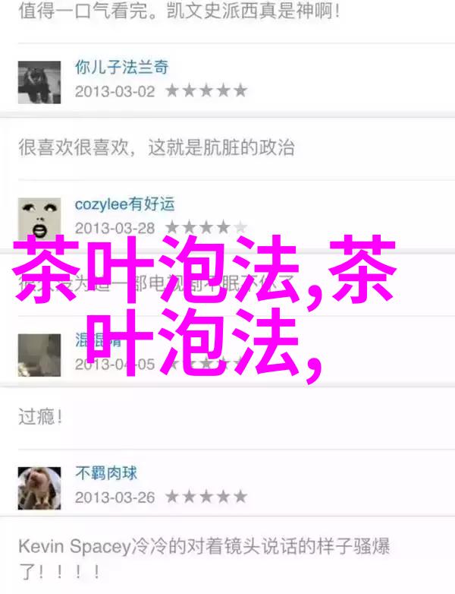The image size is (455, 594).
Task: Click the first star in 不羁肉球's rating
Action: [172, 497]
